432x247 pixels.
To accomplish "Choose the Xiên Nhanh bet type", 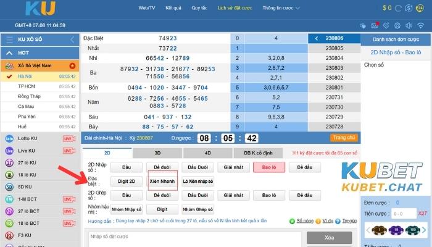I will point(162,182).
